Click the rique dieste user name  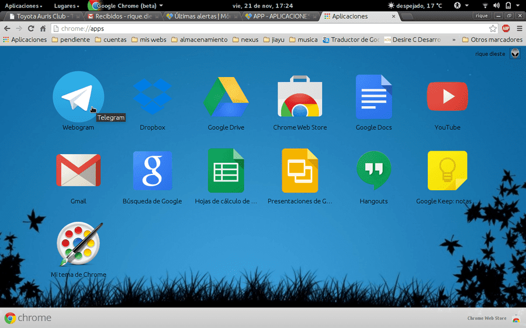coord(490,54)
